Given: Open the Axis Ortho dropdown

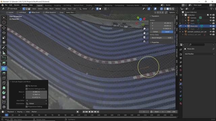Looking at the screenshot, I should pyautogui.click(x=36, y=100).
